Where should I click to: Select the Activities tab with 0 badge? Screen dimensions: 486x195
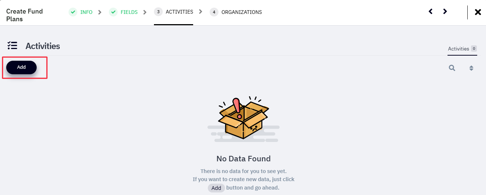pyautogui.click(x=462, y=49)
